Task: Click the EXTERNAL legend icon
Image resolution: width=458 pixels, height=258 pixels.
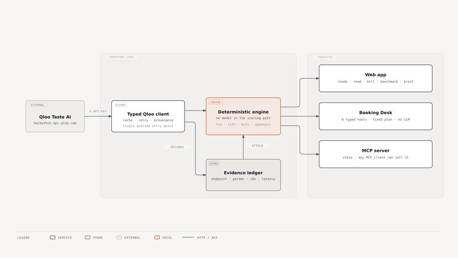Action: [119, 237]
